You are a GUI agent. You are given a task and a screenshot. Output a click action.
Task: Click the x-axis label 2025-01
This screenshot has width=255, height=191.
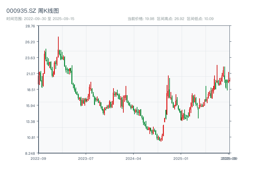[x=181, y=159]
